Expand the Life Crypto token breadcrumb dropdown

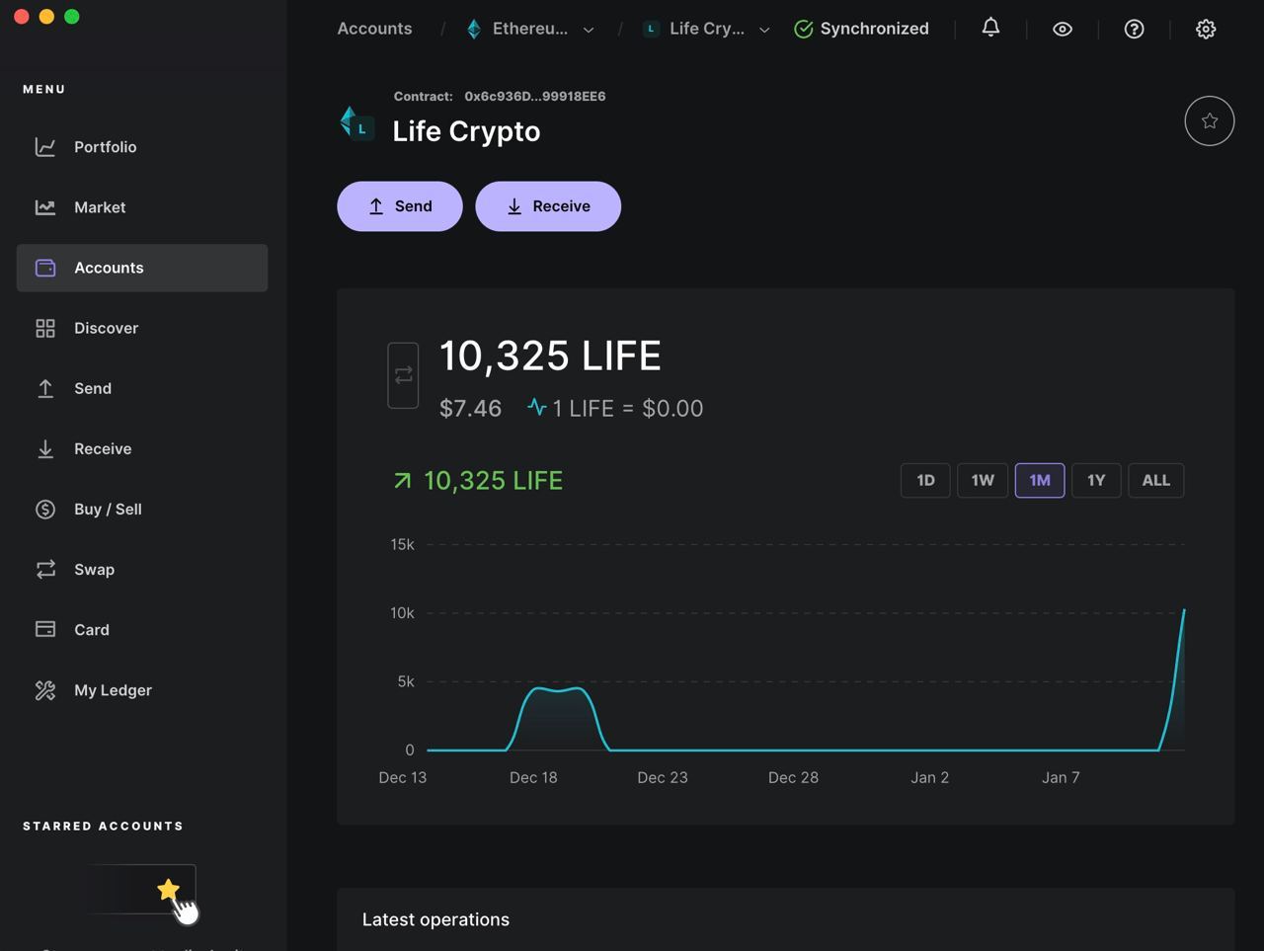click(764, 30)
